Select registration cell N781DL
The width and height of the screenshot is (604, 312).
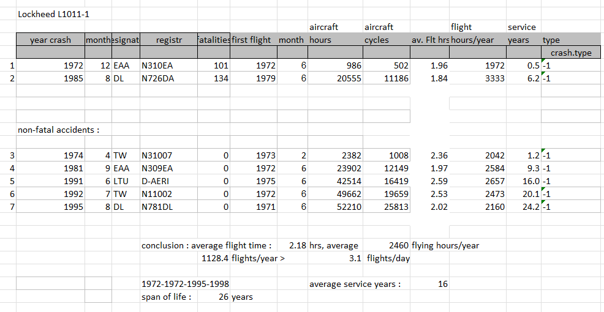click(x=168, y=207)
